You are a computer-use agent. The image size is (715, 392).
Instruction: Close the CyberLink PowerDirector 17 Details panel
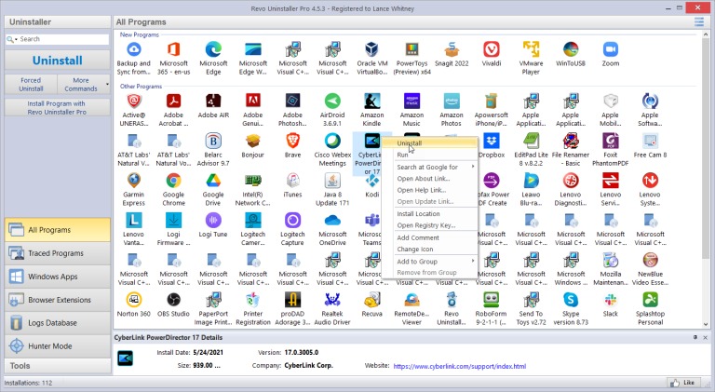[705, 337]
